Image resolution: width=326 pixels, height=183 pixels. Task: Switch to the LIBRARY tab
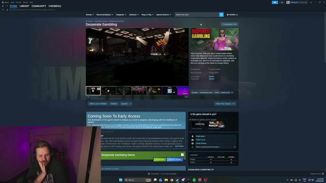24,6
